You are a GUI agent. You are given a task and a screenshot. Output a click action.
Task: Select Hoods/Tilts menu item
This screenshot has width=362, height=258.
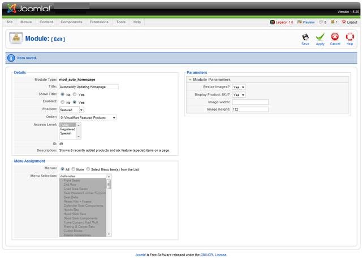pos(83,210)
